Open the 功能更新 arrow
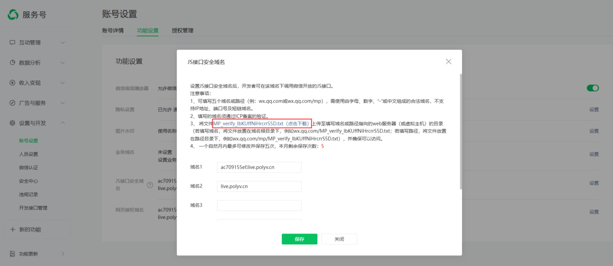 click(63, 254)
